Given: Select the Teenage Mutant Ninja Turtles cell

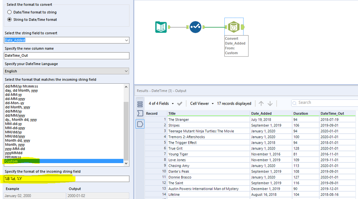Looking at the screenshot, I should tap(209, 131).
